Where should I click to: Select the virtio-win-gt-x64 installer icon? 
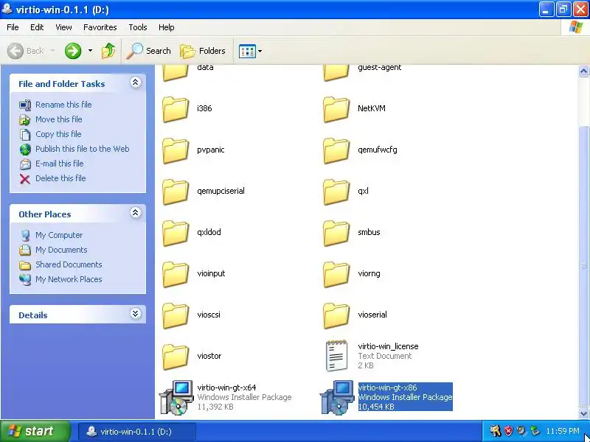click(176, 397)
